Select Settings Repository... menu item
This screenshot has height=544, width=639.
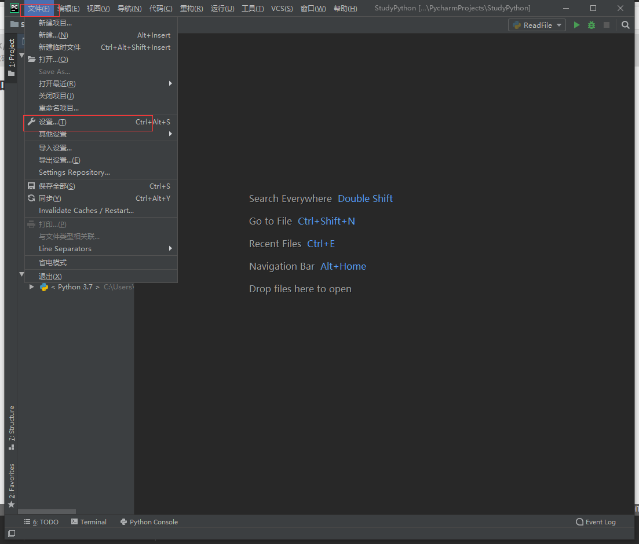pos(101,172)
